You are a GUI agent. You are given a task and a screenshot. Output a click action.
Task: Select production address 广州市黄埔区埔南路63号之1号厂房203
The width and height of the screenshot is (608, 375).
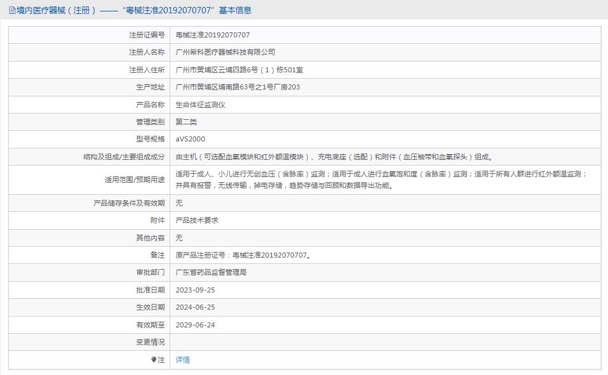point(238,87)
